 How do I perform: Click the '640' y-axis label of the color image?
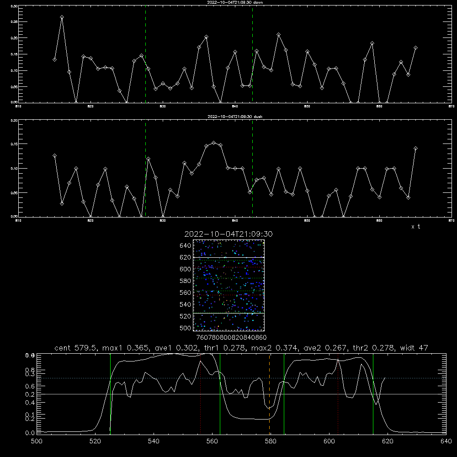185,246
